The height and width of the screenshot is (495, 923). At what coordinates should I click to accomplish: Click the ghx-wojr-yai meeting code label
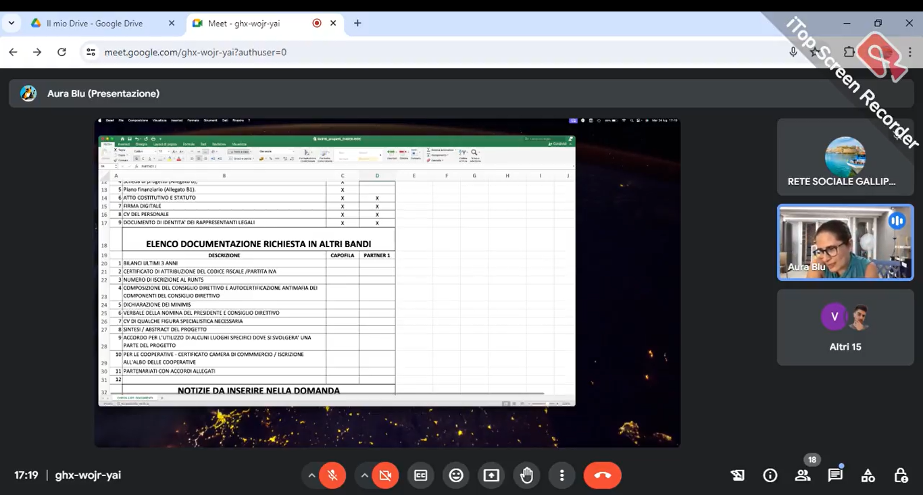(88, 475)
